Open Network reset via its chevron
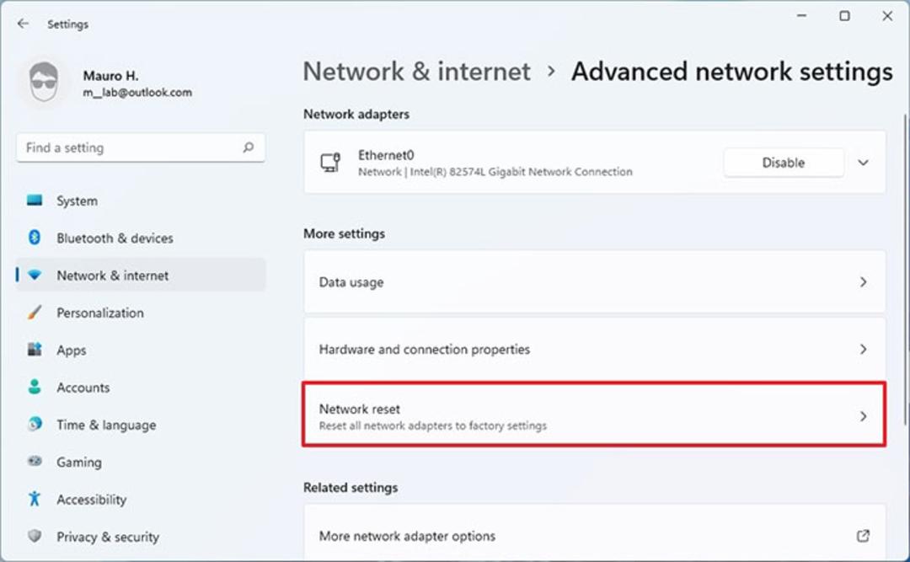The image size is (910, 562). coord(863,416)
